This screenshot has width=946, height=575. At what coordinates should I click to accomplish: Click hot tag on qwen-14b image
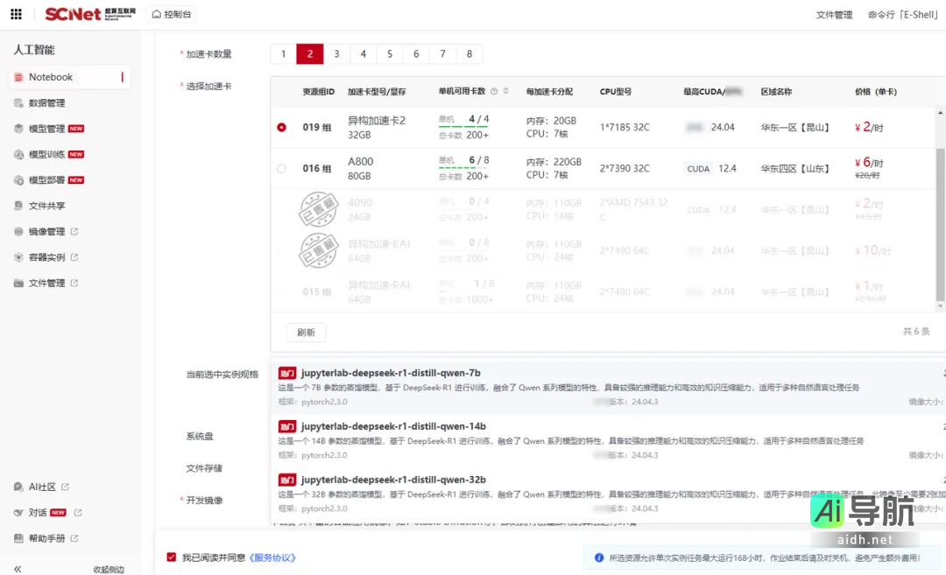287,426
